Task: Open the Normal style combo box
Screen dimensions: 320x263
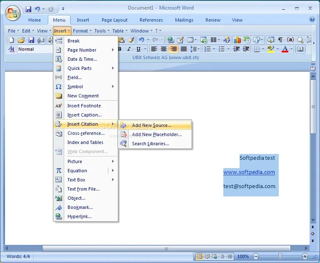Action: click(35, 49)
